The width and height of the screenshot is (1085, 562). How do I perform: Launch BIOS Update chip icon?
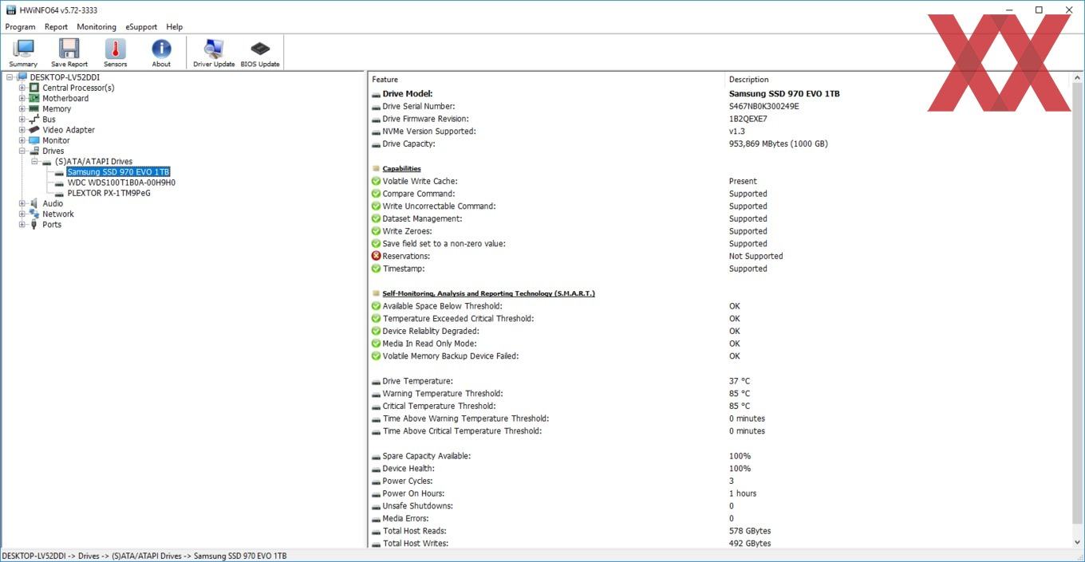[260, 53]
